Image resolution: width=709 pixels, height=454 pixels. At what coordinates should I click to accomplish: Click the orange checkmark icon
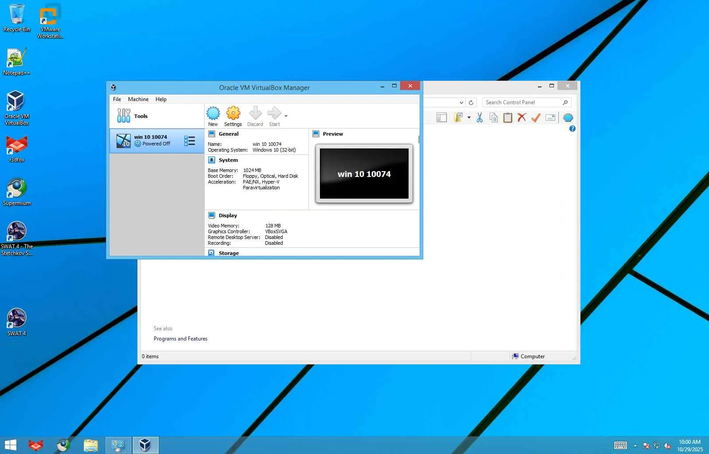(x=536, y=117)
